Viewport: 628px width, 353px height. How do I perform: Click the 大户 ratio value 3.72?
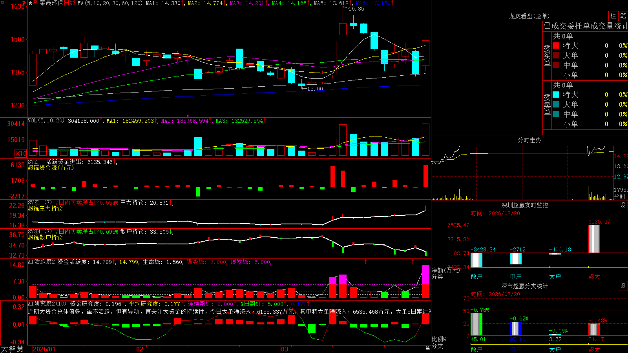pyautogui.click(x=555, y=339)
